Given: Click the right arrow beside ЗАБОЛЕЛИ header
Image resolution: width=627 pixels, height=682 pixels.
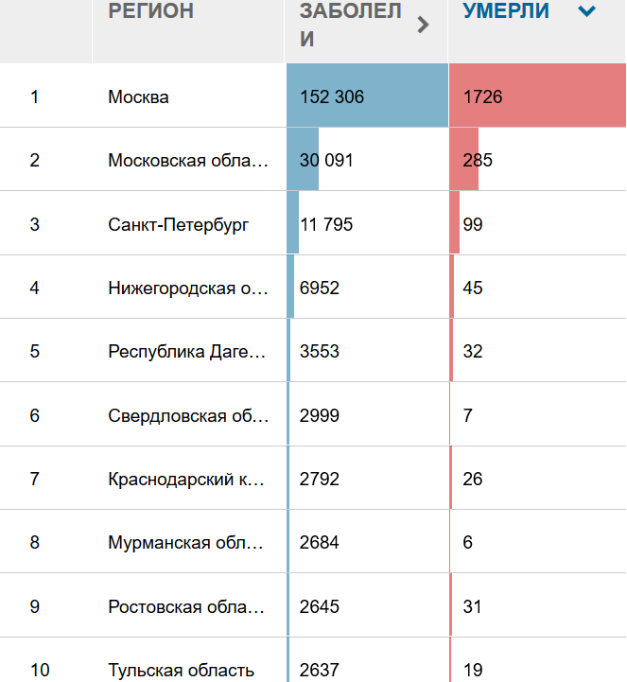Looking at the screenshot, I should [423, 25].
